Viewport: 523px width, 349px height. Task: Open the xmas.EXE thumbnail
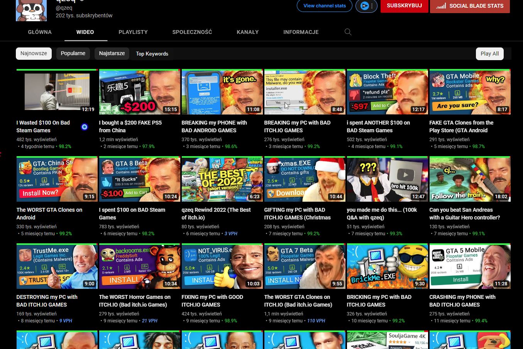[305, 179]
